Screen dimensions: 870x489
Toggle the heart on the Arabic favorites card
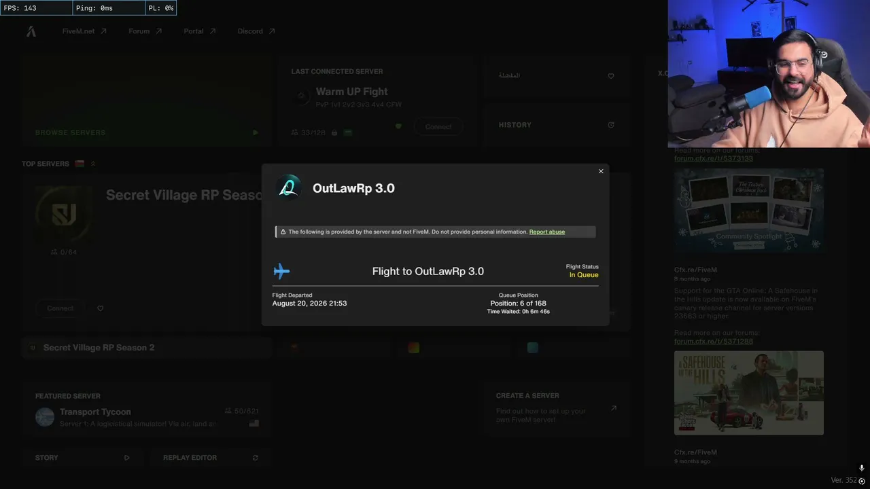point(611,76)
